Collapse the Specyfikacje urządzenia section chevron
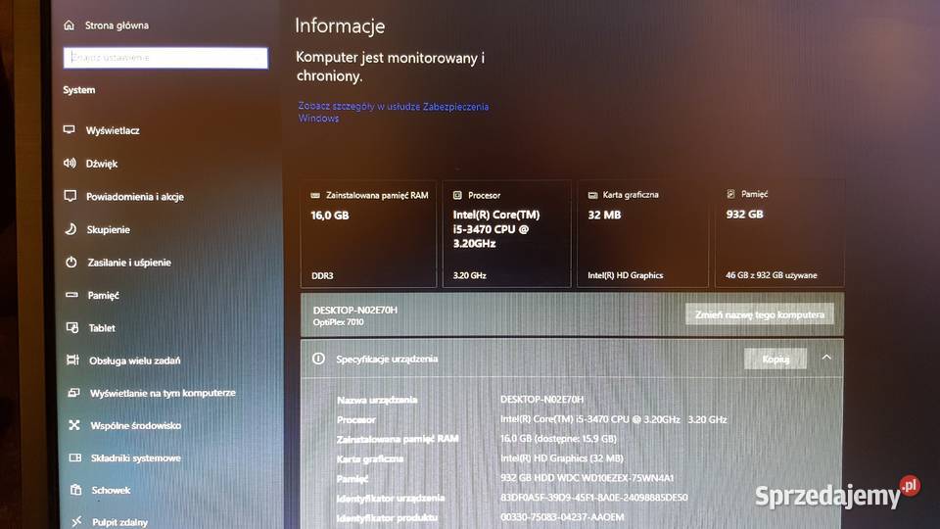940x529 pixels. click(826, 357)
